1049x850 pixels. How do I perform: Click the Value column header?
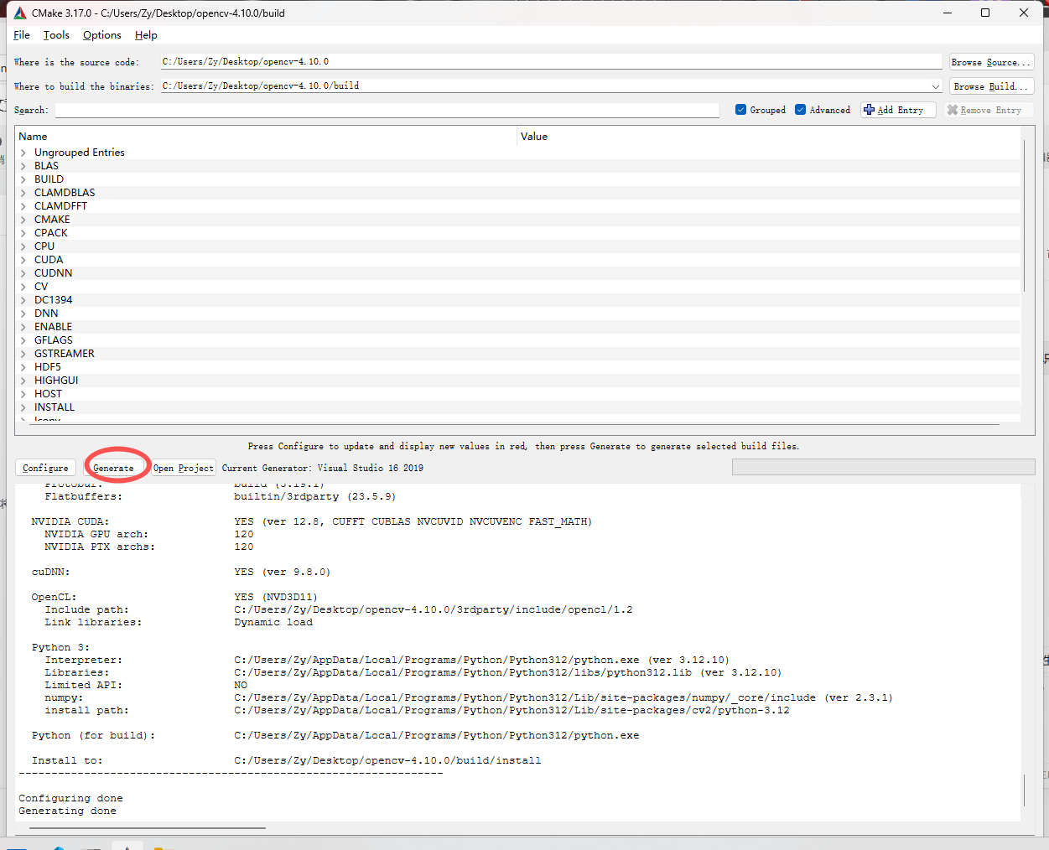click(769, 137)
